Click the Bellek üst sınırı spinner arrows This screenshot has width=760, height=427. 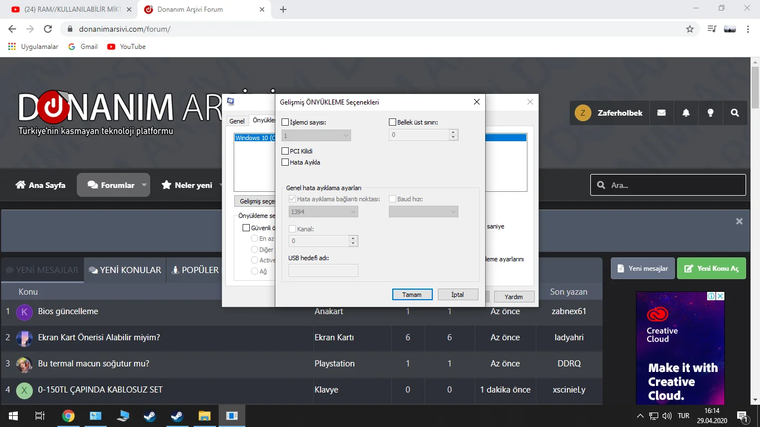pos(453,135)
